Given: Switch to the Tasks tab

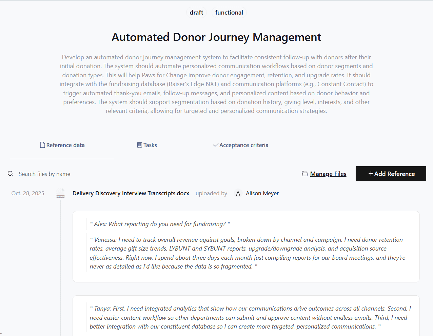Looking at the screenshot, I should point(147,145).
